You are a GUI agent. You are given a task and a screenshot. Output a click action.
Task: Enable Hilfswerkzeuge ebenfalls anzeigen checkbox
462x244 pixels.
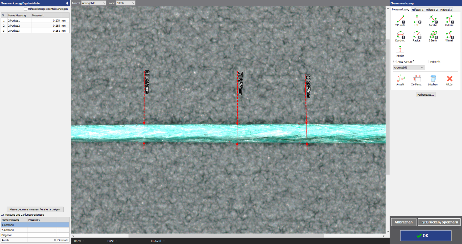click(25, 9)
